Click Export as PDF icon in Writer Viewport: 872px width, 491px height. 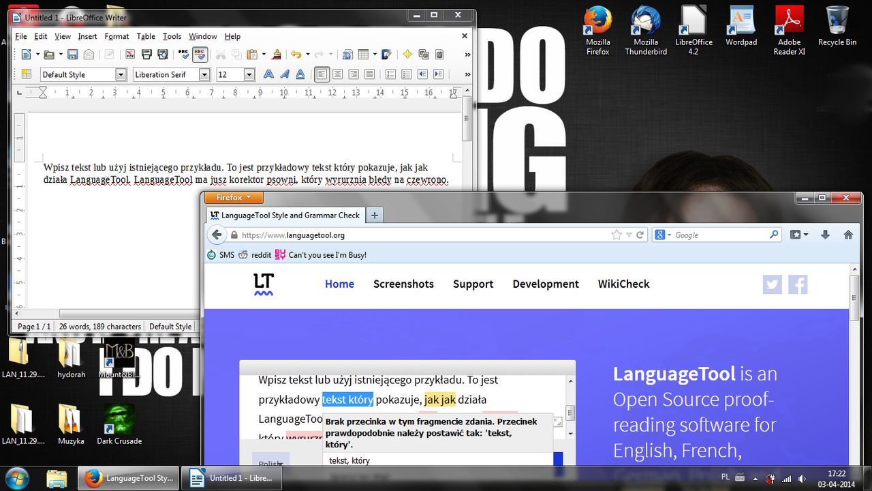pyautogui.click(x=130, y=55)
